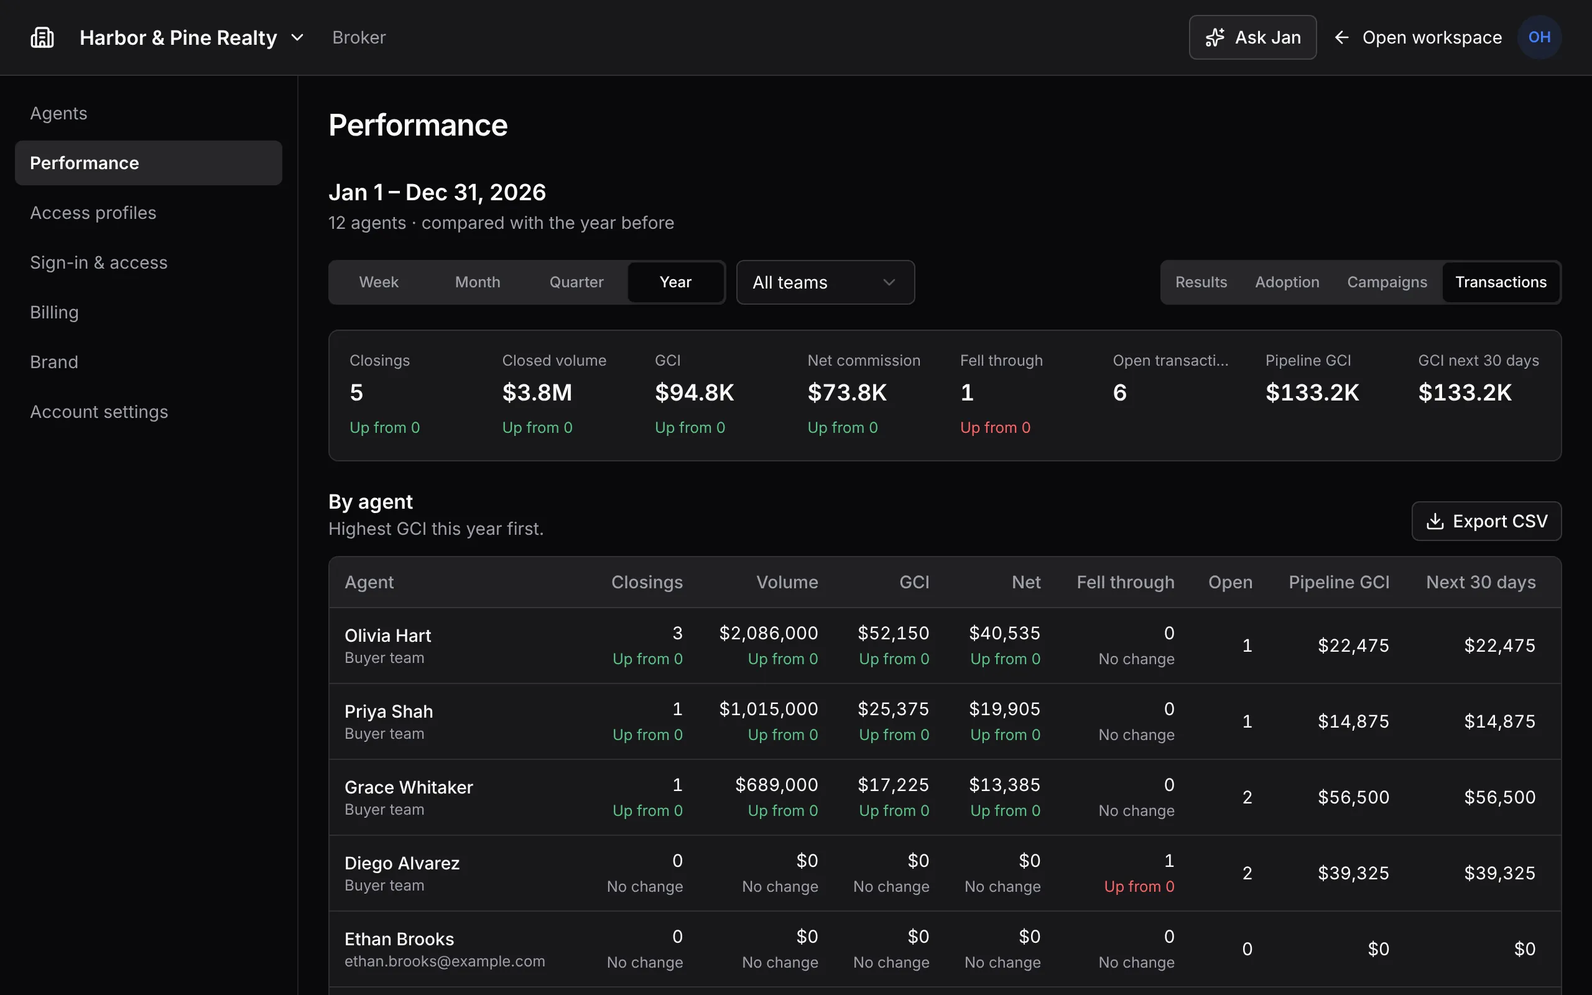Click Olivia Hart's $40,535 Net value
This screenshot has width=1592, height=995.
tap(1004, 633)
